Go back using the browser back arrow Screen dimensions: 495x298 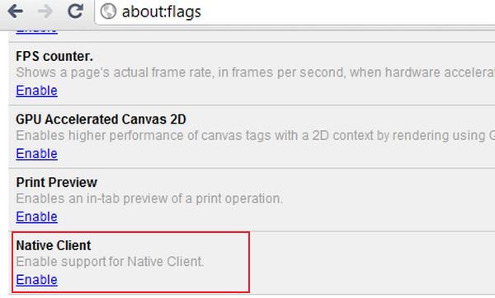tap(15, 12)
